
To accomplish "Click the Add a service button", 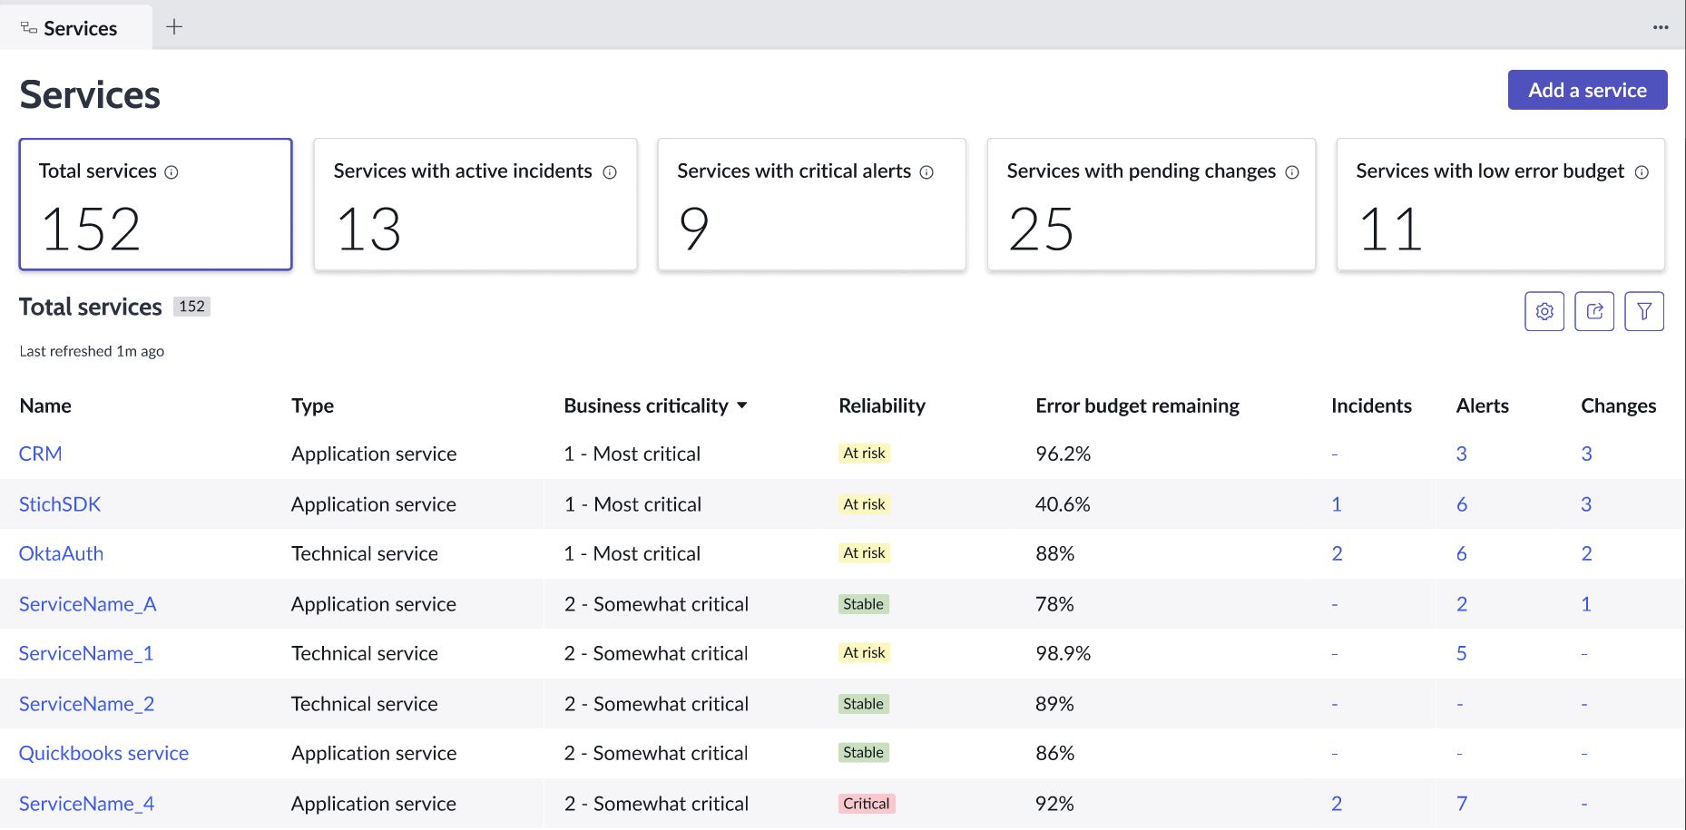I will pyautogui.click(x=1586, y=90).
